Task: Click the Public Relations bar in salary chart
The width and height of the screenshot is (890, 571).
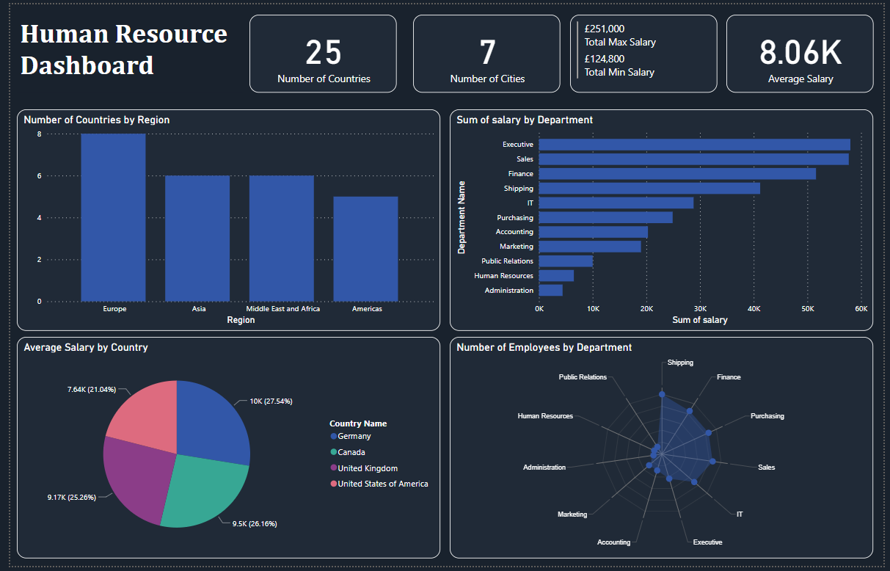Action: click(566, 261)
